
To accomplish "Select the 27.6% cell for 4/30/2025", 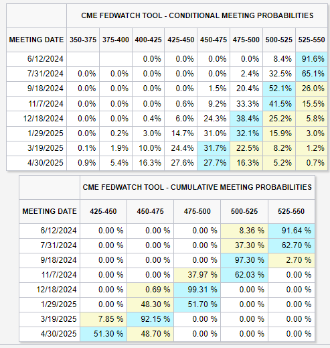I will (181, 163).
